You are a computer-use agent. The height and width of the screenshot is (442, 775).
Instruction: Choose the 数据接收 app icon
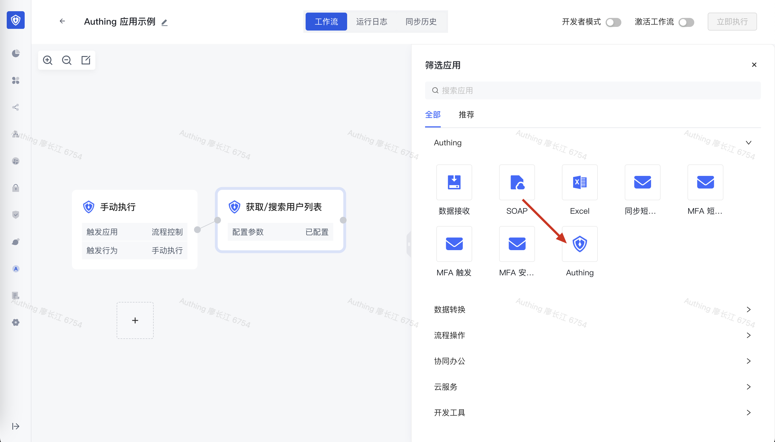(454, 182)
